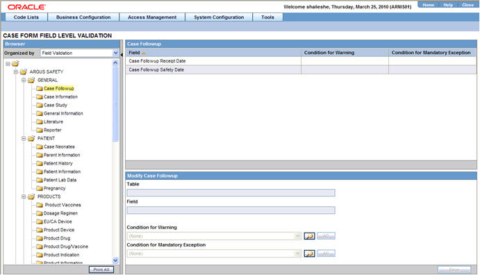
Task: Click the Literature folder icon
Action: pos(39,122)
